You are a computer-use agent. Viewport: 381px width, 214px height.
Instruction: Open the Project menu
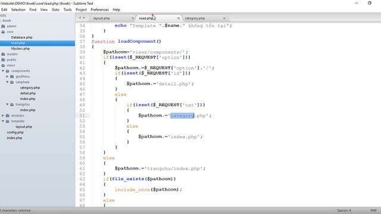point(81,10)
